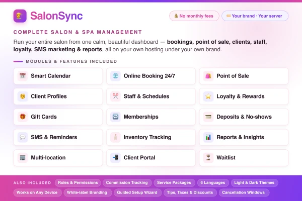Image resolution: width=302 pixels, height=201 pixels.
Task: Open the Commission Tracking pill
Action: 127,182
